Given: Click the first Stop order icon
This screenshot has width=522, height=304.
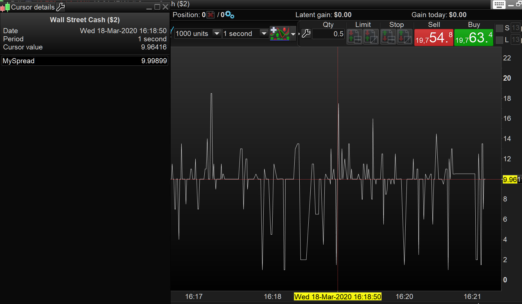Looking at the screenshot, I should (x=388, y=37).
